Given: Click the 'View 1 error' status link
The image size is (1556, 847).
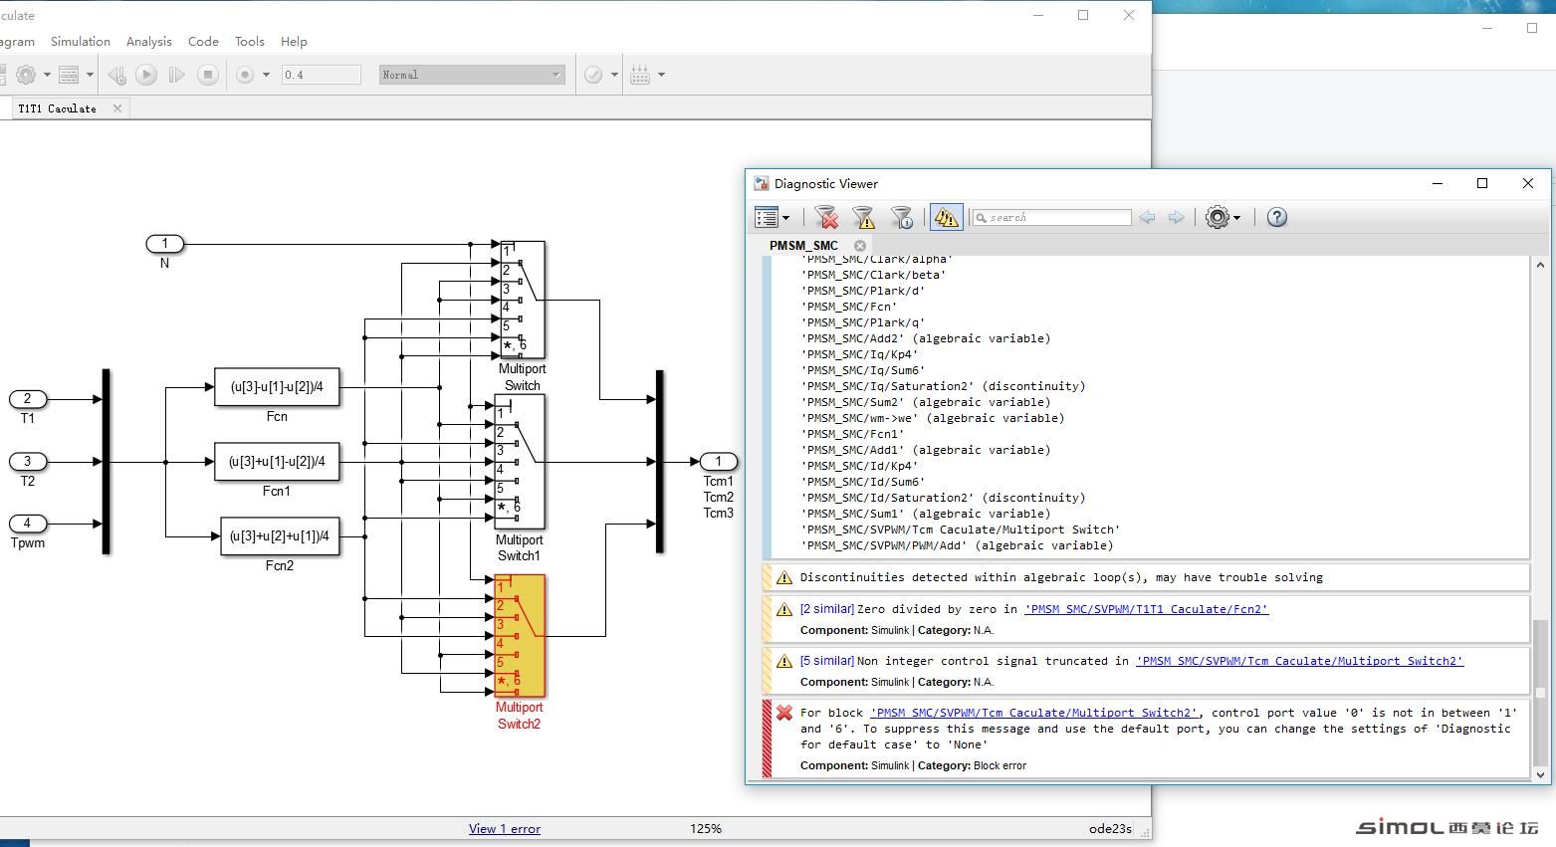Looking at the screenshot, I should [x=505, y=828].
